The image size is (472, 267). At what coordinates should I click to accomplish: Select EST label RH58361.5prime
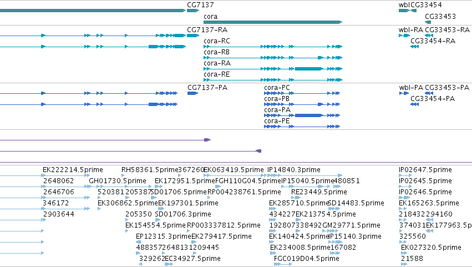click(150, 170)
